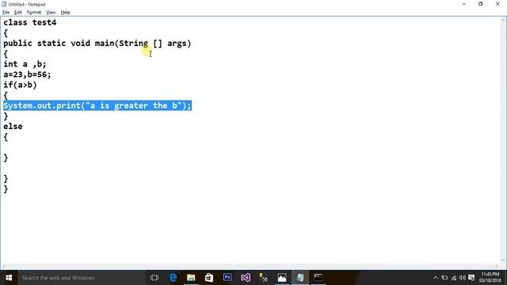Click the line "class test4"

click(x=30, y=23)
